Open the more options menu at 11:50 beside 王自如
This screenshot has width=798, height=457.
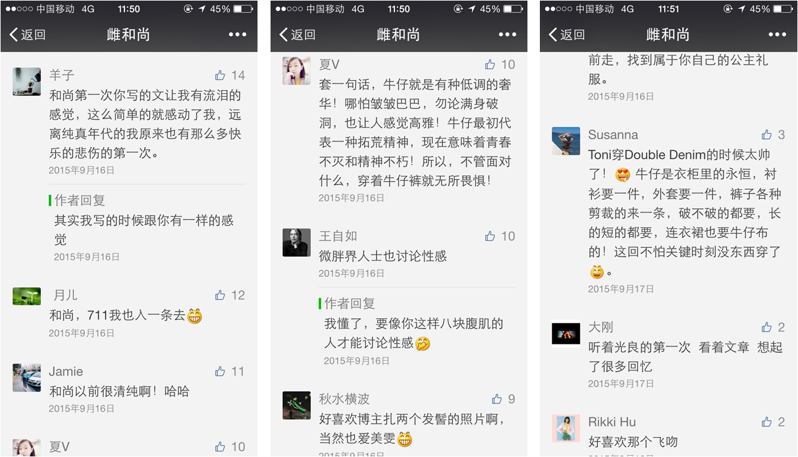[508, 35]
